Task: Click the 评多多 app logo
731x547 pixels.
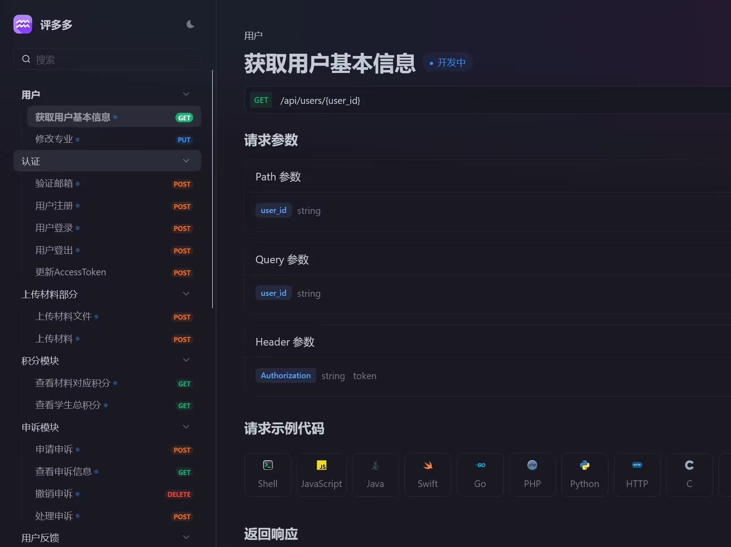Action: pos(23,24)
